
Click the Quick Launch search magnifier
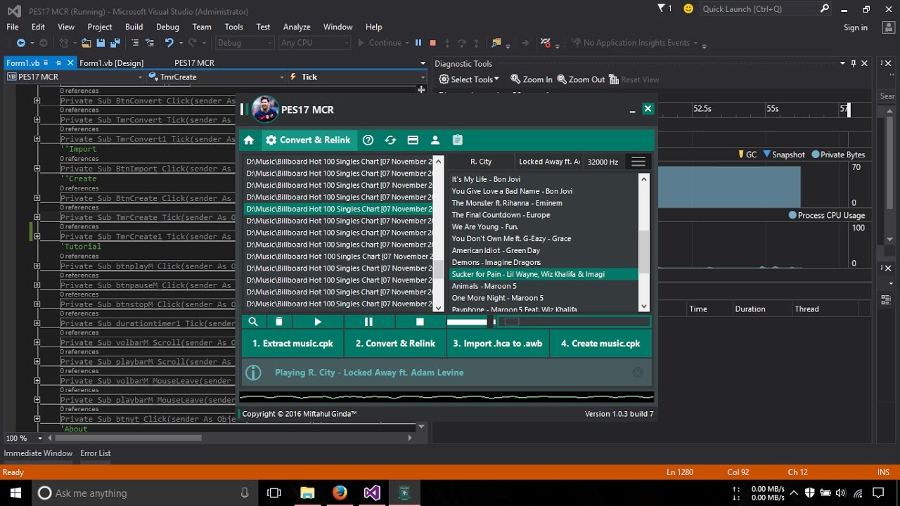pyautogui.click(x=825, y=8)
